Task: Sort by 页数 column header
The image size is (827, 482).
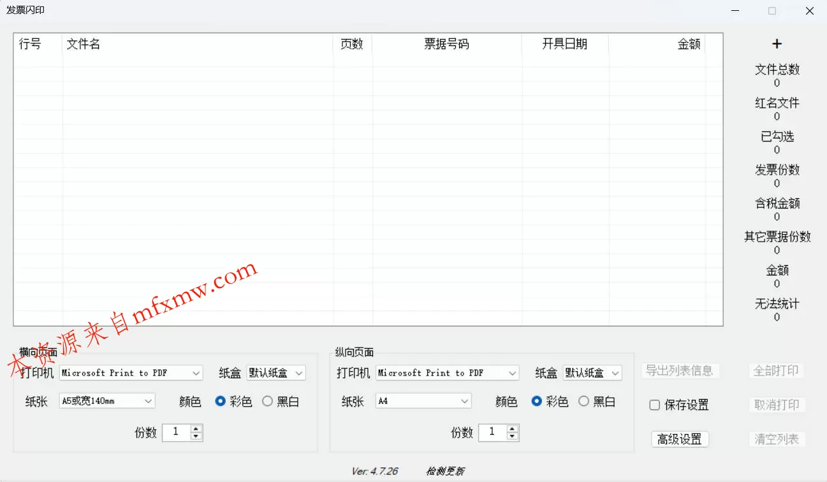Action: pyautogui.click(x=353, y=44)
